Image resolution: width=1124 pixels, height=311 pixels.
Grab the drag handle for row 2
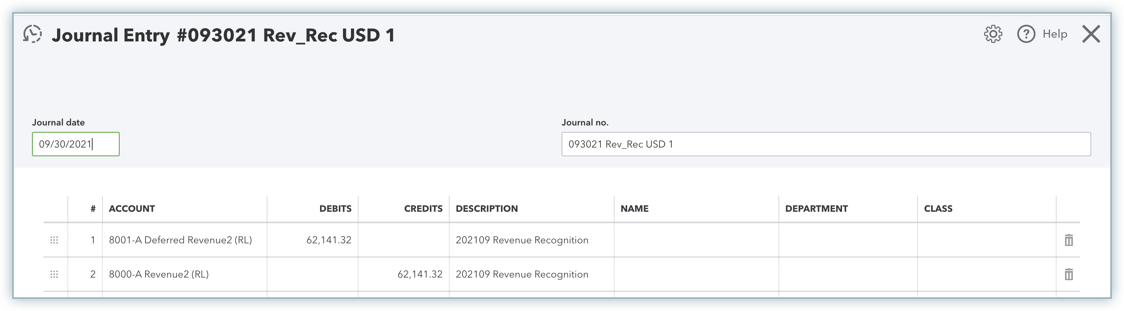(x=54, y=275)
